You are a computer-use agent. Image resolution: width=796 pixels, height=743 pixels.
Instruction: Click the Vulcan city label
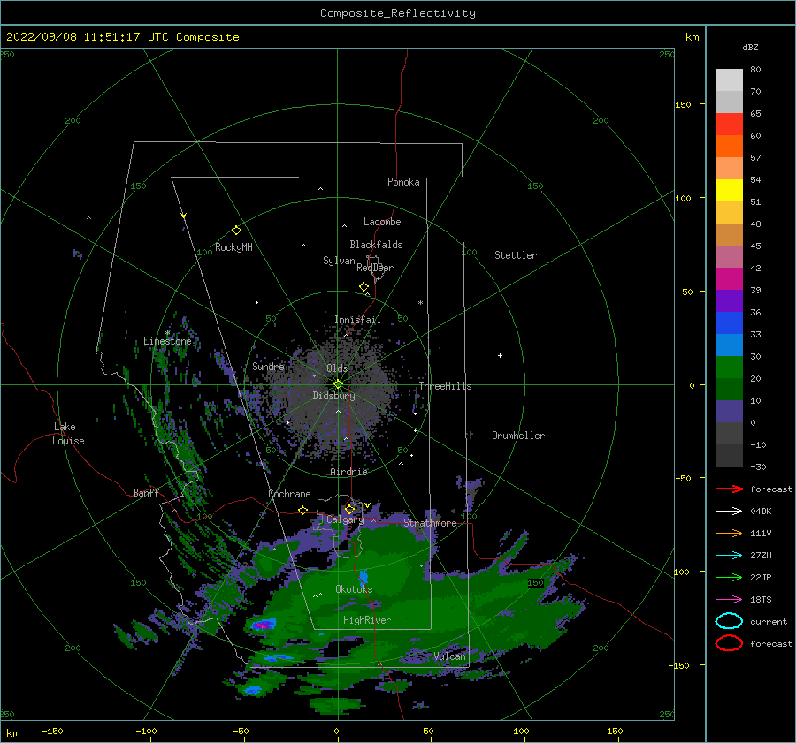click(x=449, y=656)
